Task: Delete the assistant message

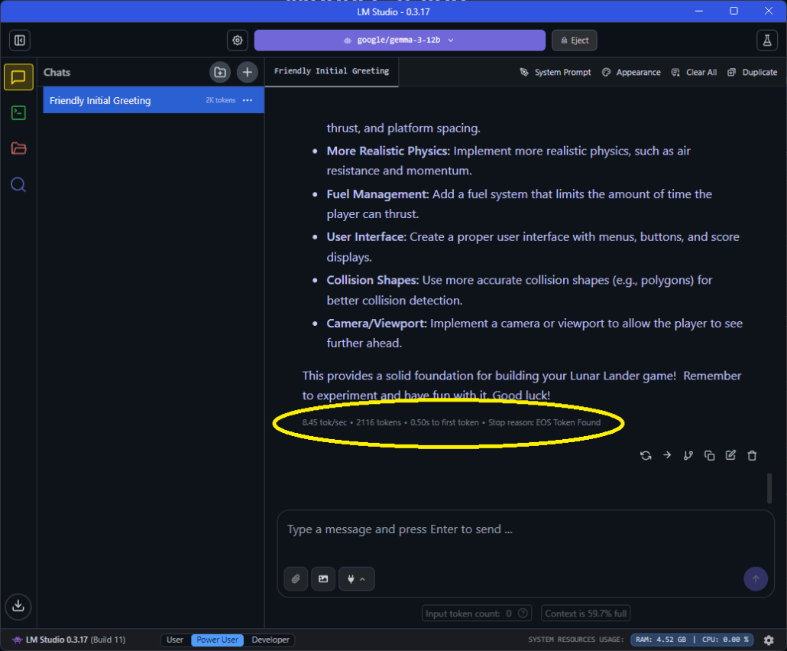Action: click(x=752, y=456)
